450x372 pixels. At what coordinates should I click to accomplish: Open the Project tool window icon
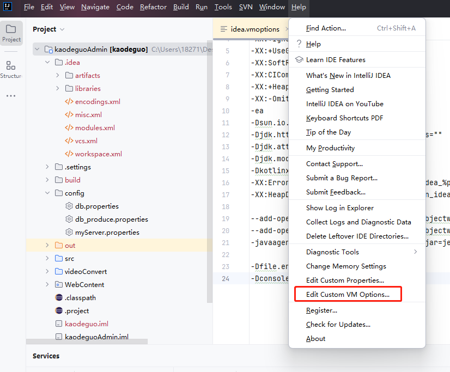tap(11, 30)
